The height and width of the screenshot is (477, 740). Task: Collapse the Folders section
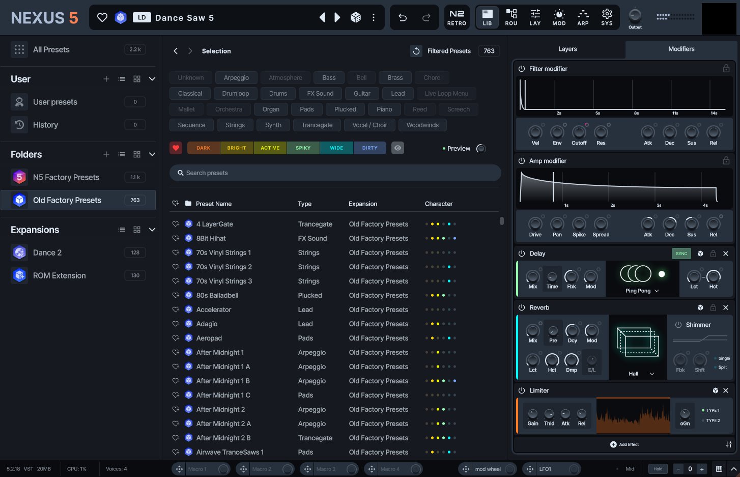[x=152, y=154]
